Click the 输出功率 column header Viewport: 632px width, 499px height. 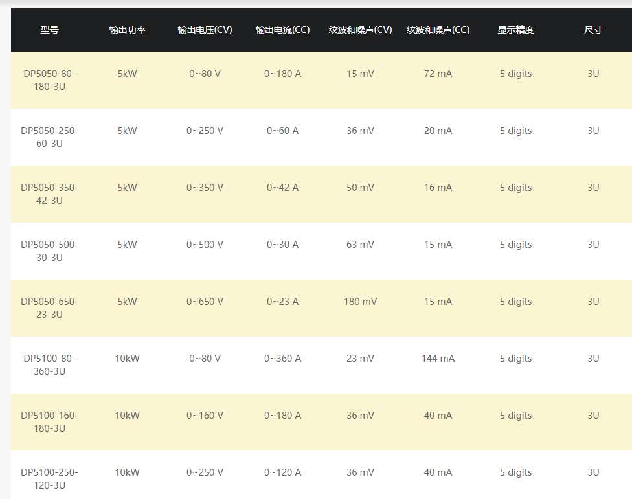128,30
